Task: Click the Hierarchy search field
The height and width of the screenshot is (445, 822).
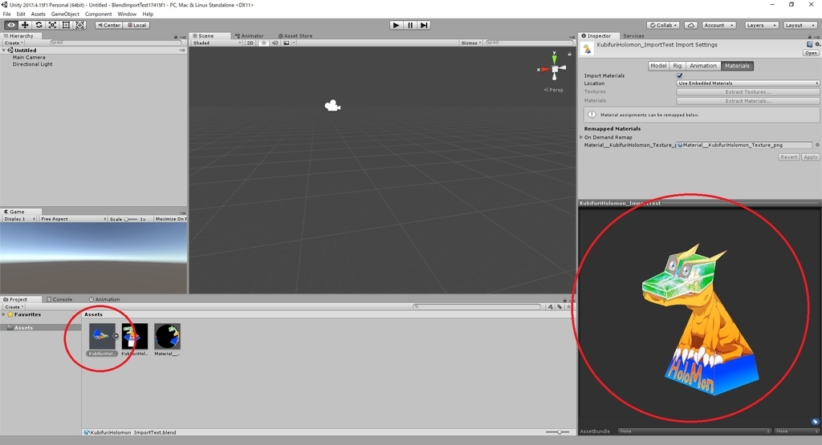Action: [x=116, y=43]
